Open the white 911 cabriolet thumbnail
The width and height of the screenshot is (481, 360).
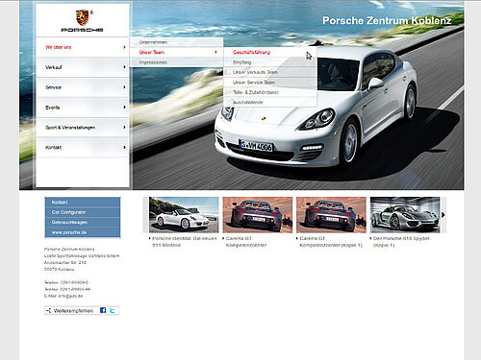(184, 215)
